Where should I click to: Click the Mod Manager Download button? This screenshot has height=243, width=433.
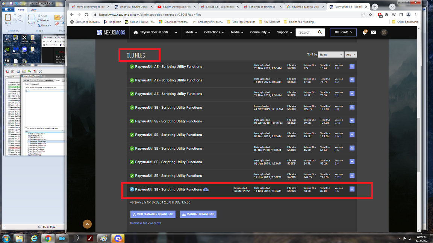153,214
